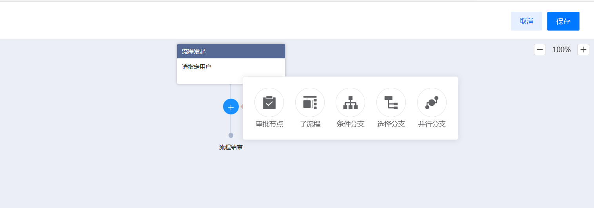
Task: Add a 条件分支 via its hierarchy icon
Action: (350, 103)
